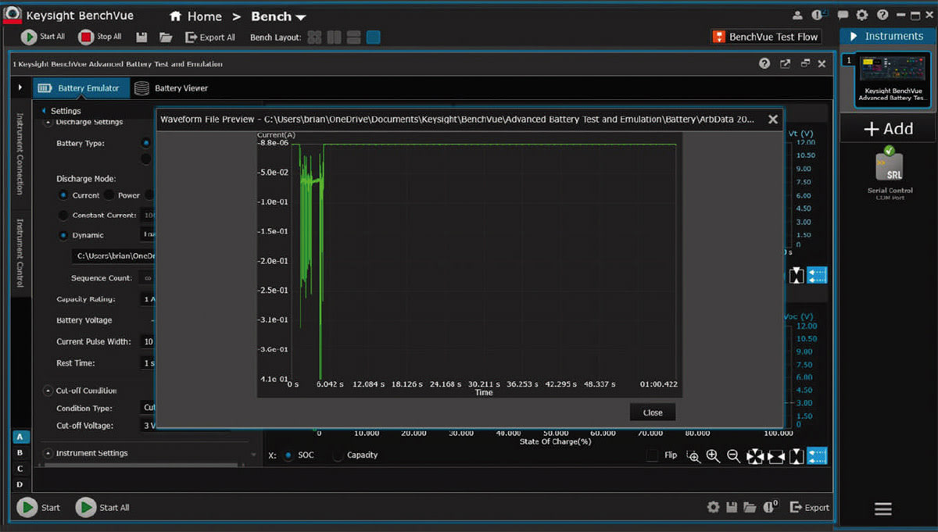938x532 pixels.
Task: Open the hamburger menu below Instruments panel
Action: pos(883,509)
